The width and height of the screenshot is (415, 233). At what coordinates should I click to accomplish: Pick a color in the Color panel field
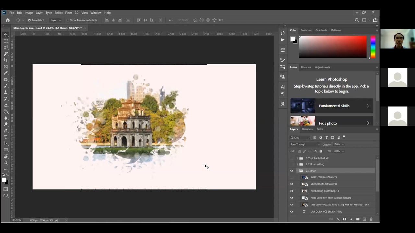point(333,47)
